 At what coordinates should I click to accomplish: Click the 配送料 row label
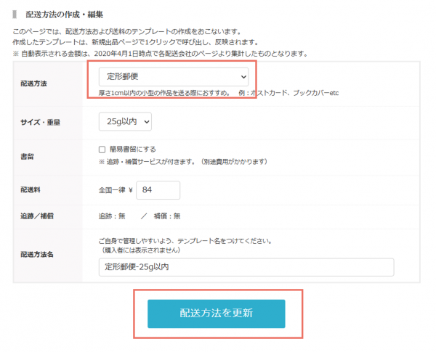[x=32, y=189]
